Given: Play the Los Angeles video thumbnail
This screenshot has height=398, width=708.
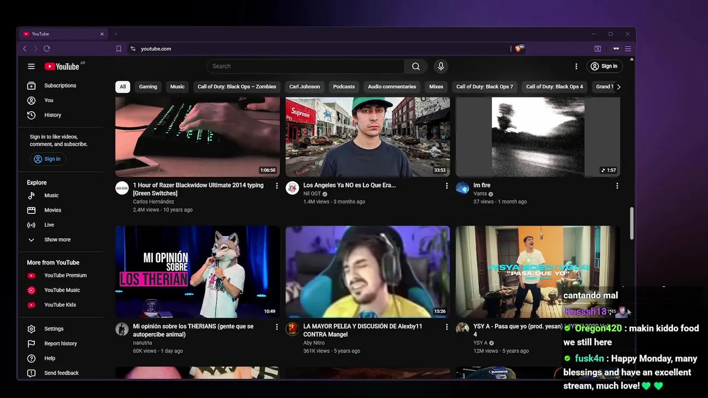Looking at the screenshot, I should [368, 137].
